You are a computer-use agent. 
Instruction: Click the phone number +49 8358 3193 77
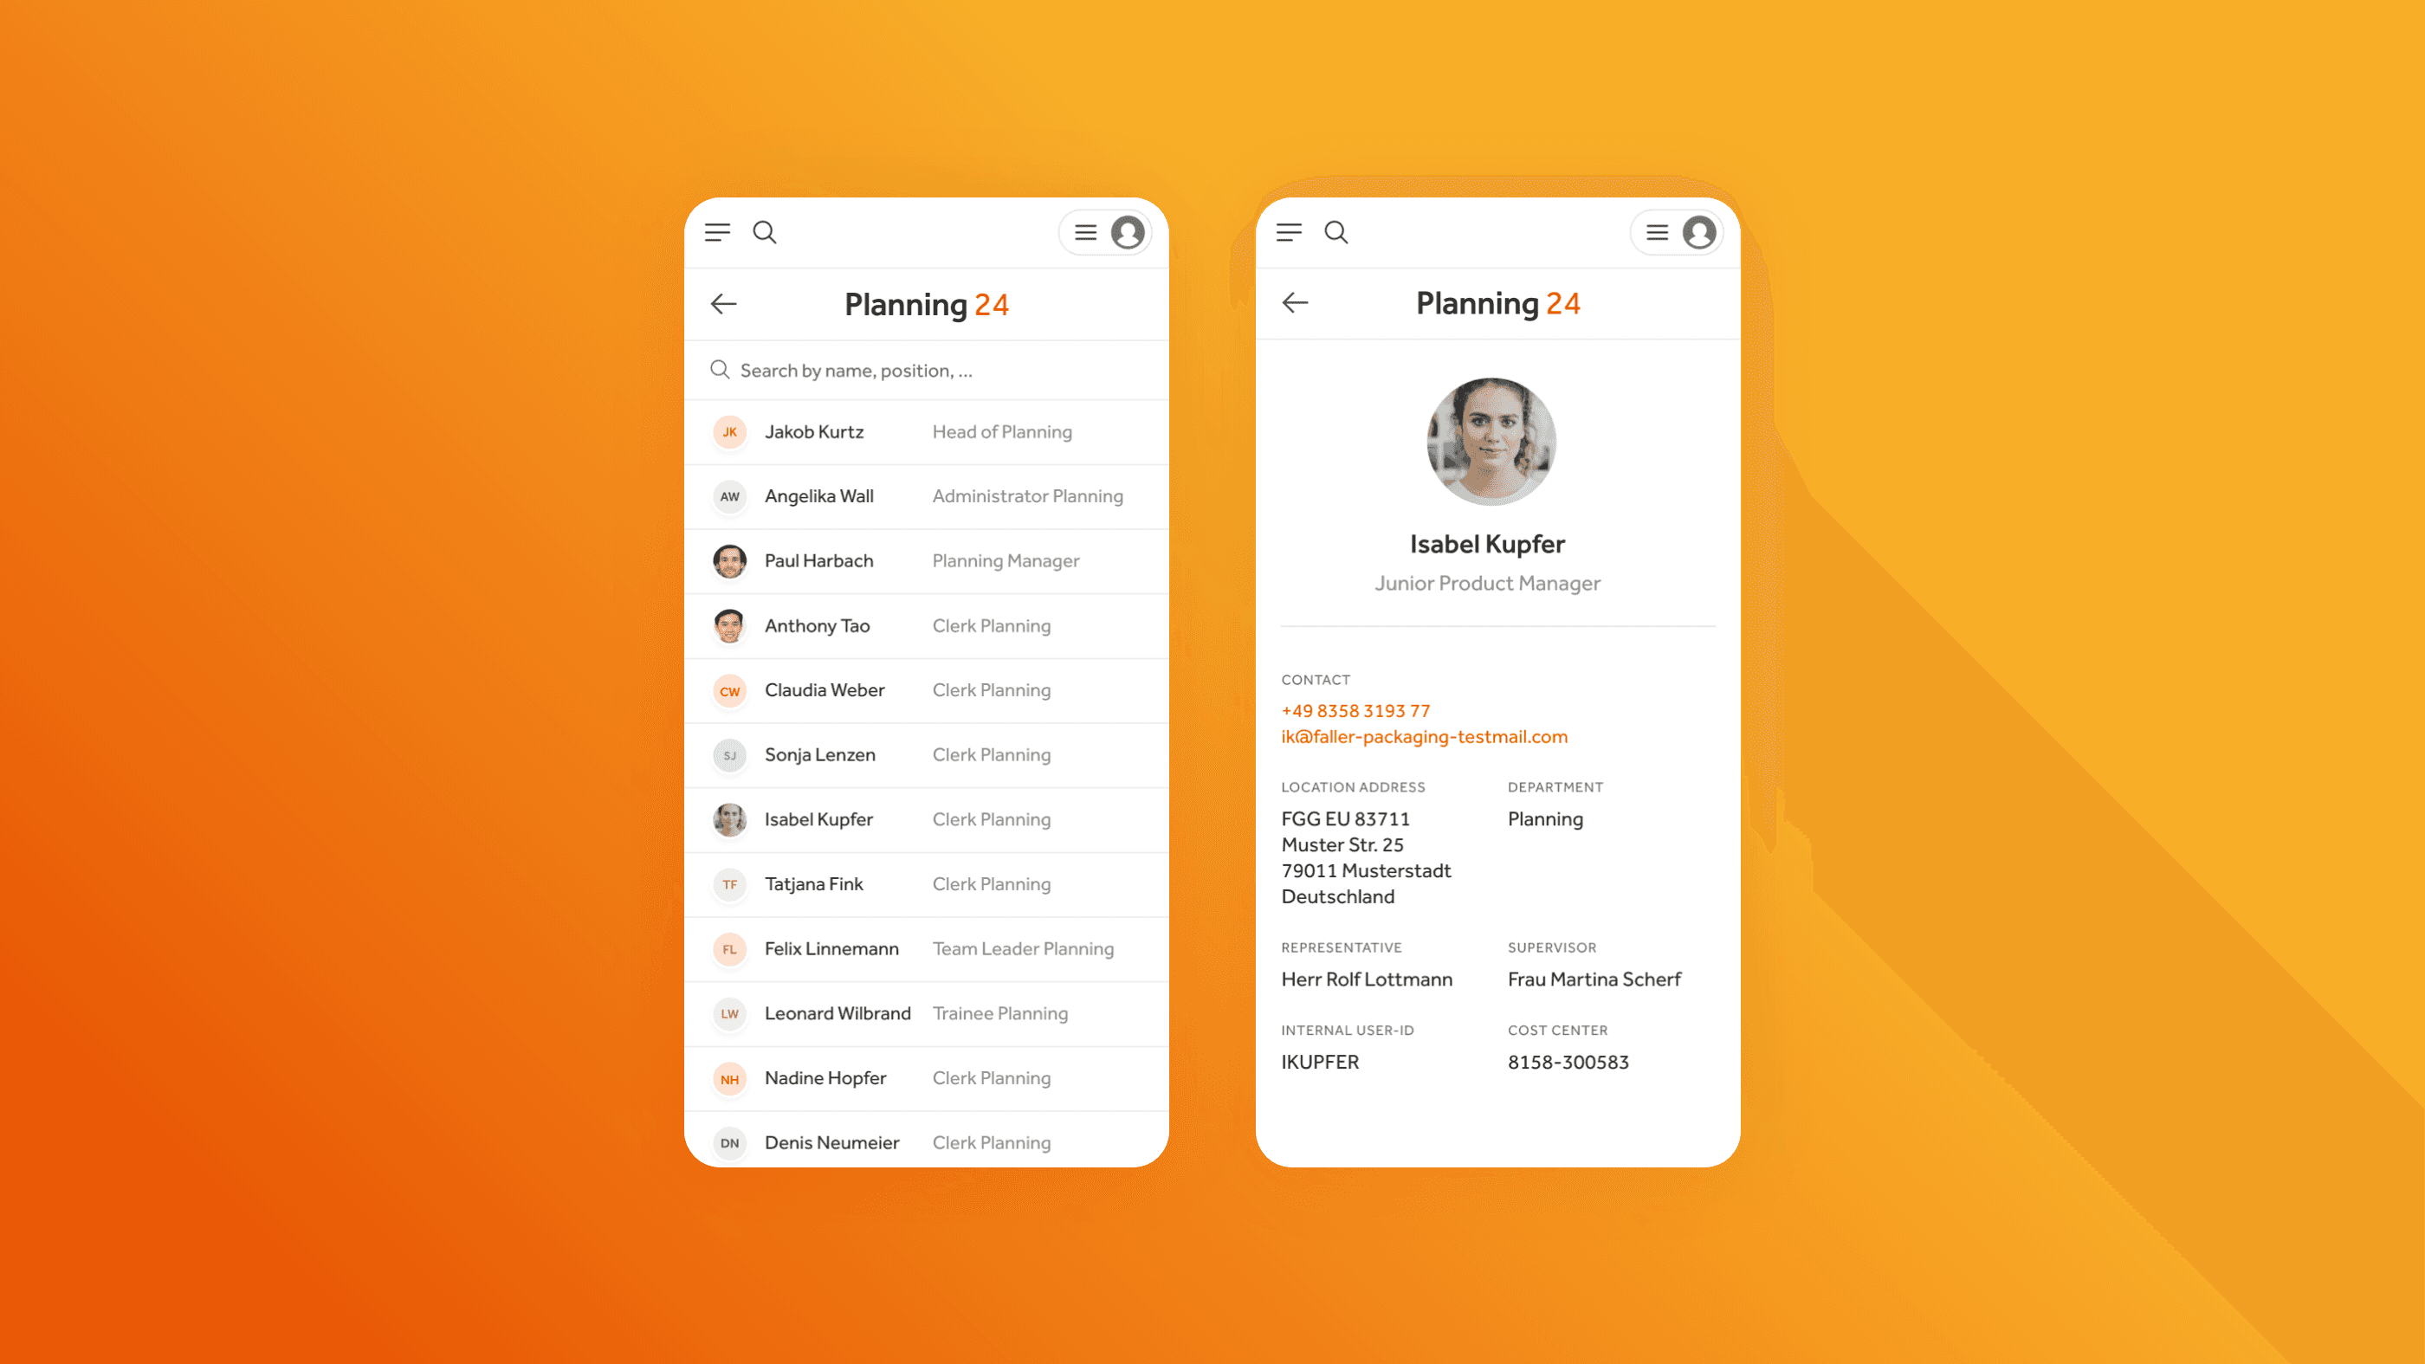1354,711
